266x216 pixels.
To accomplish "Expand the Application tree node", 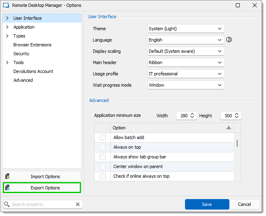I will pos(7,27).
